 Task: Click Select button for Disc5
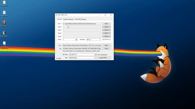tap(106, 36)
